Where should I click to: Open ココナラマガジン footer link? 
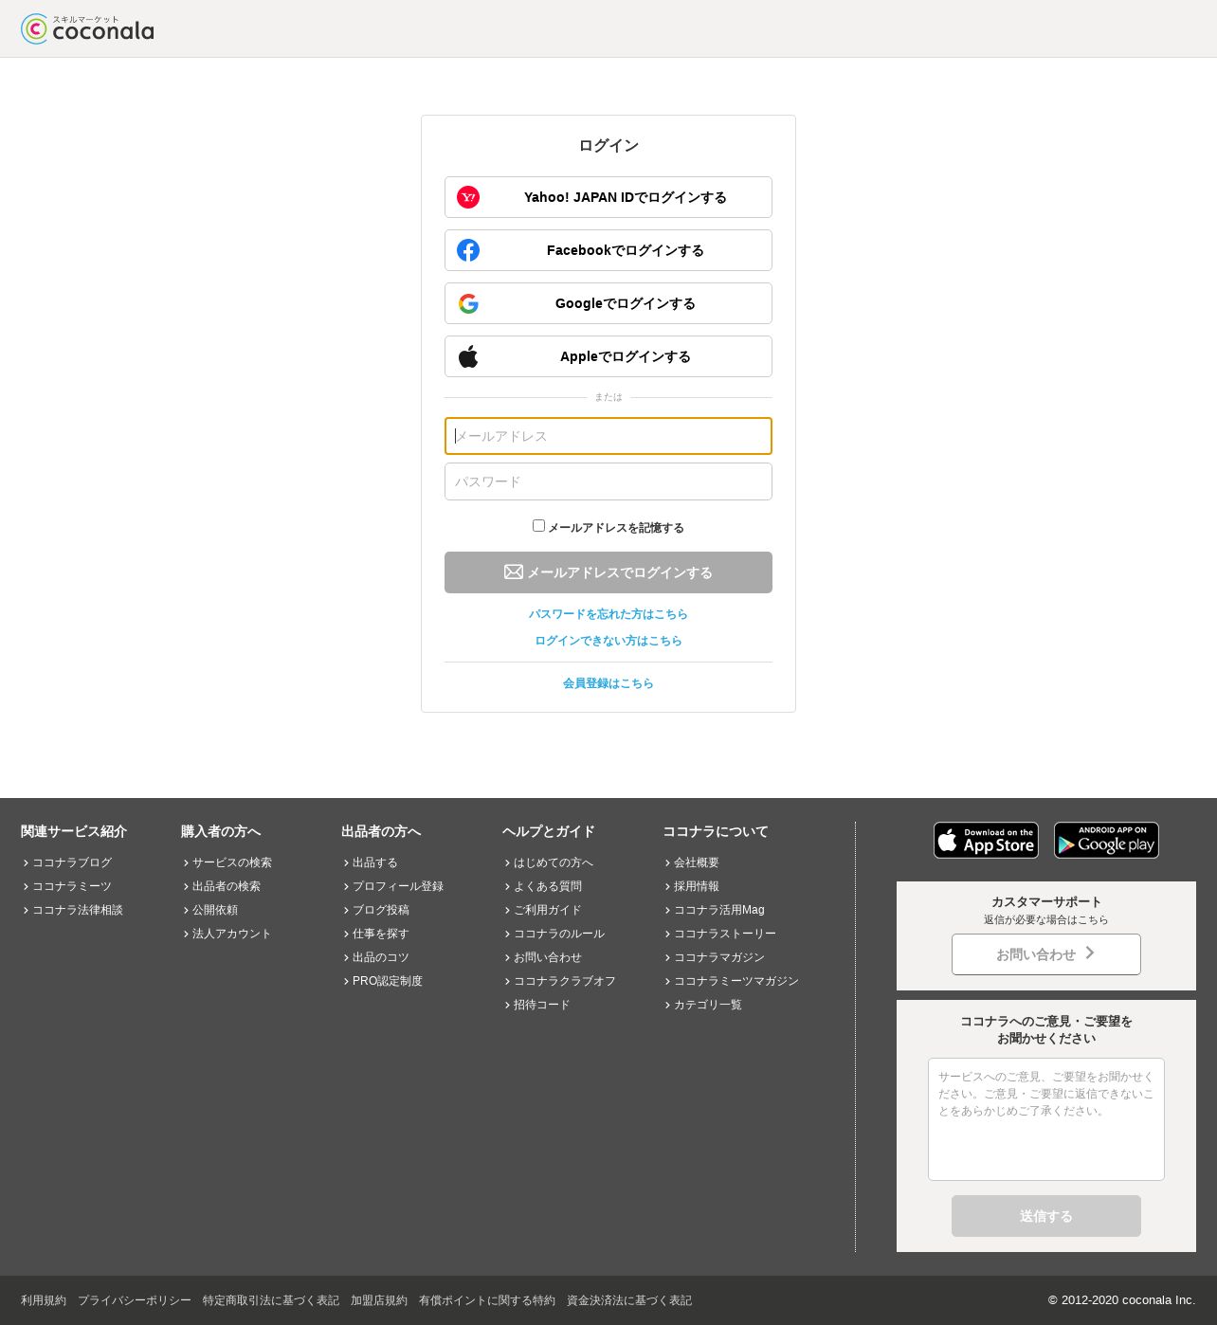(719, 957)
